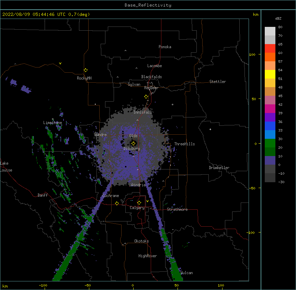Pick the blue 33-36 dBZ legend swatch

pos(270,126)
